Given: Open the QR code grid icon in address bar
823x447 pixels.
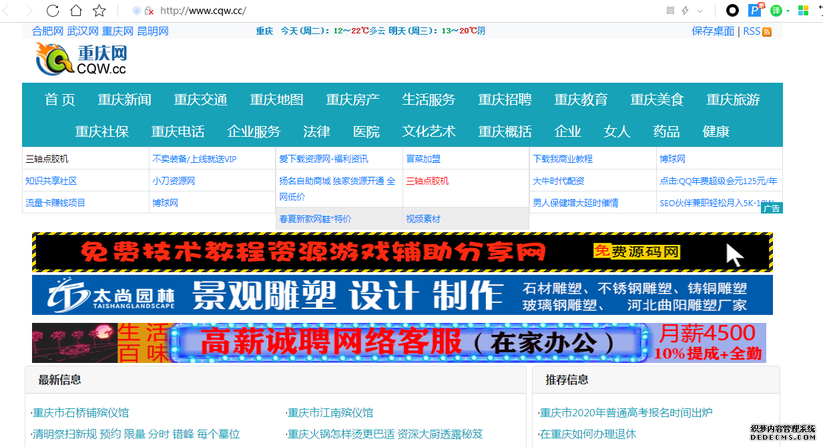Looking at the screenshot, I should pos(670,11).
